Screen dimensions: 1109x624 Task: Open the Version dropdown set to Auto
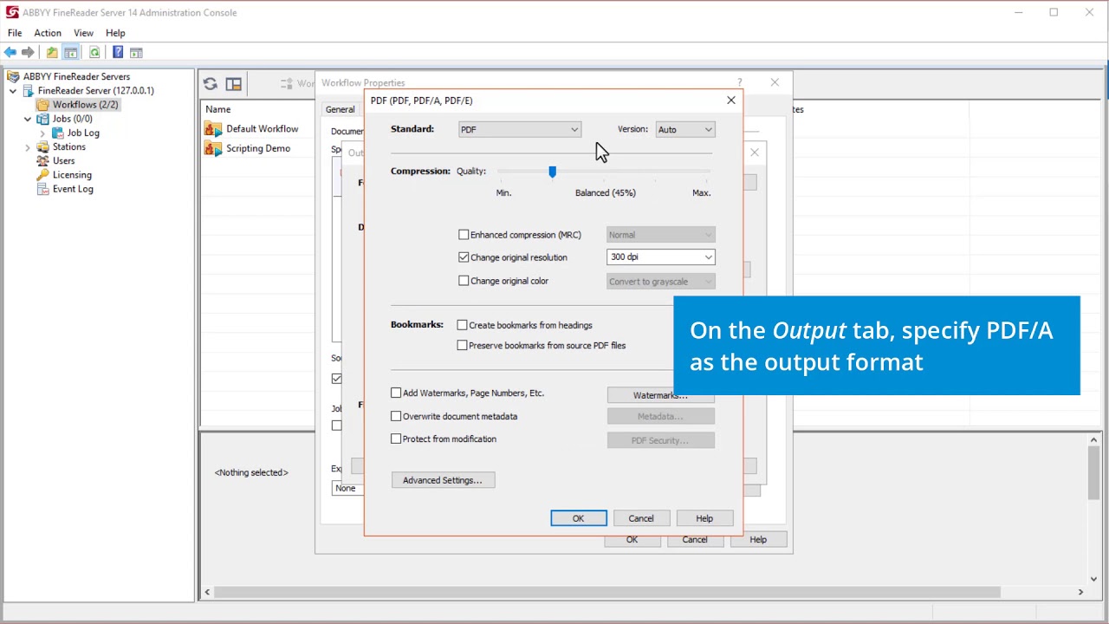click(x=685, y=130)
